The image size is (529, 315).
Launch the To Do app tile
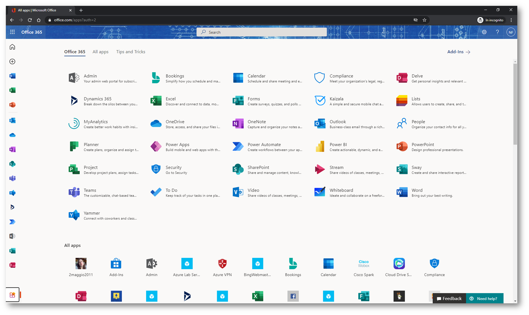(185, 192)
